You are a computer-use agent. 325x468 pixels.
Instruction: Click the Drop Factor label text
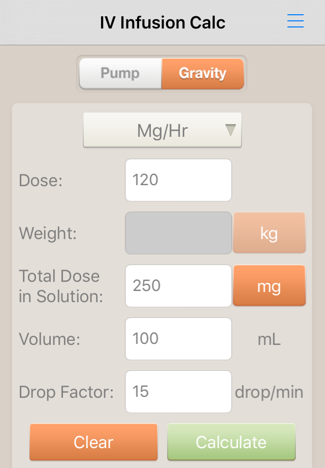tap(66, 392)
